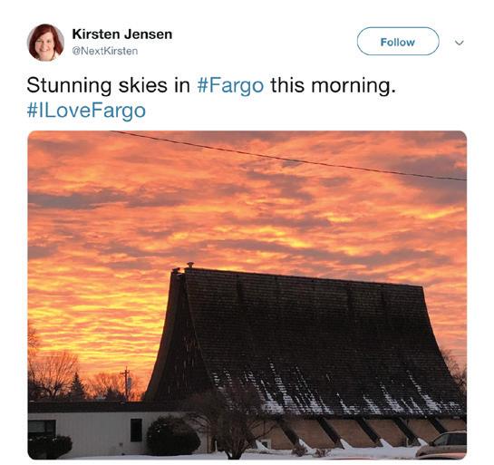The image size is (494, 465).
Task: Expand the tweet options chevron
Action: point(459,43)
